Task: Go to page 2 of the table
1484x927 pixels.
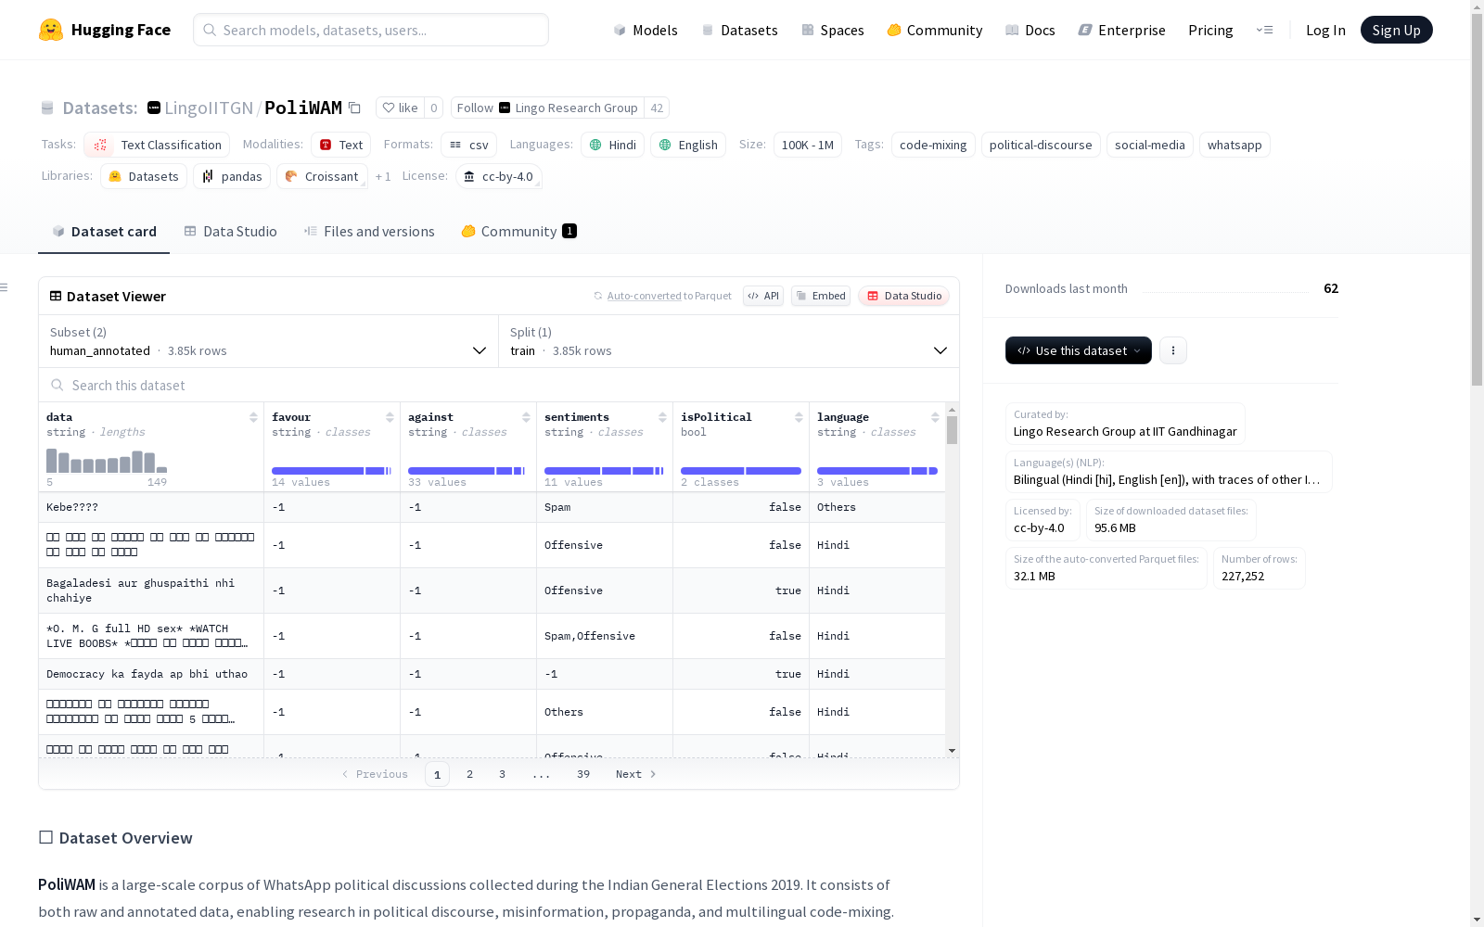Action: [470, 774]
